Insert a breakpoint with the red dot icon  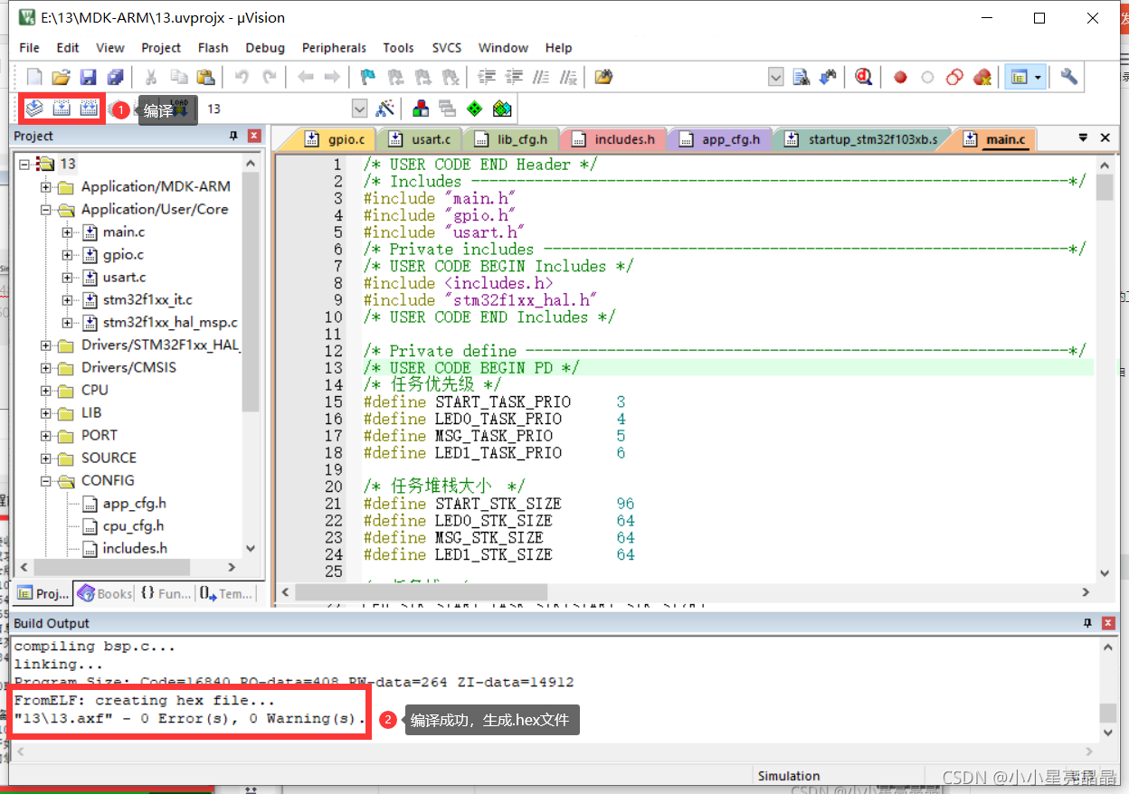pyautogui.click(x=900, y=78)
